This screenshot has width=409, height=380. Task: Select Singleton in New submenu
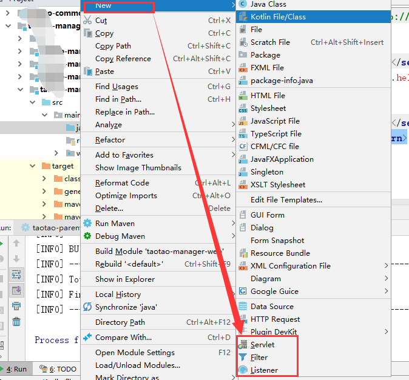(314, 172)
